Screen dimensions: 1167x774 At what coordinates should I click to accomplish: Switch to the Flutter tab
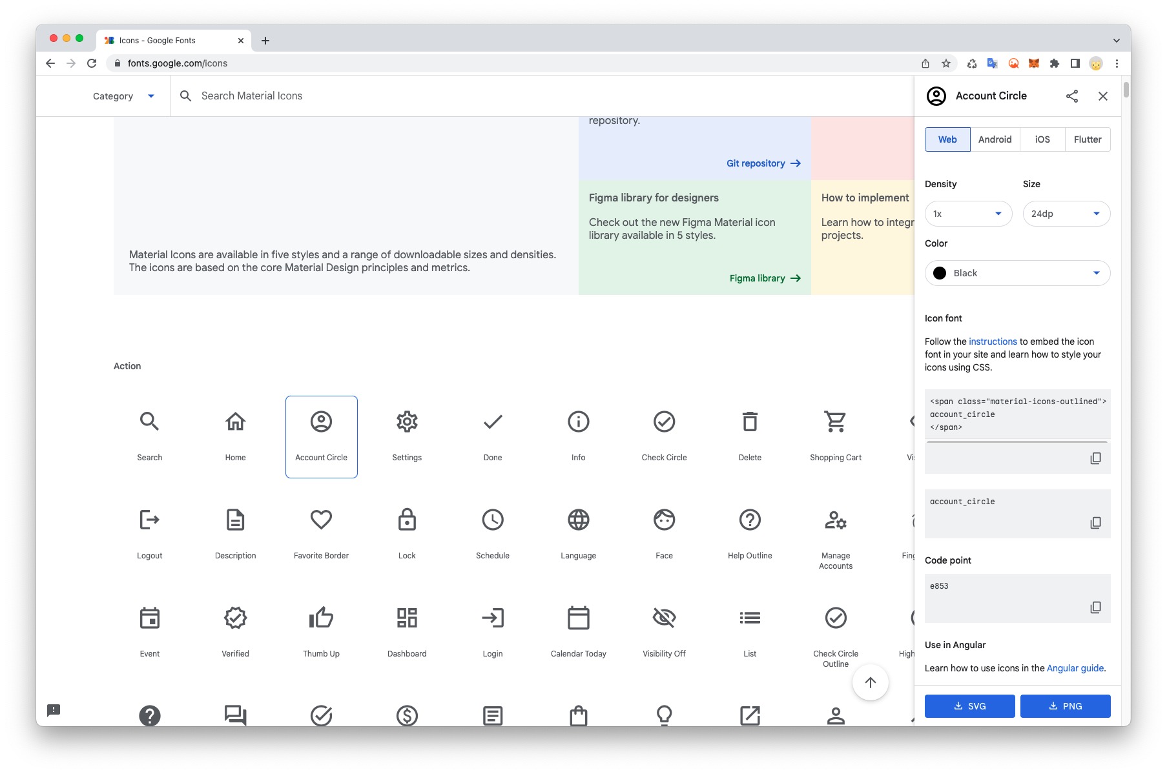1087,139
